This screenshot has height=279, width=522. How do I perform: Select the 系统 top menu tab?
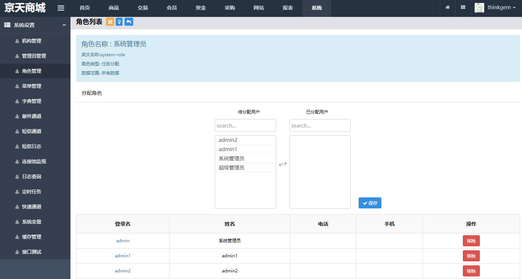tap(317, 8)
